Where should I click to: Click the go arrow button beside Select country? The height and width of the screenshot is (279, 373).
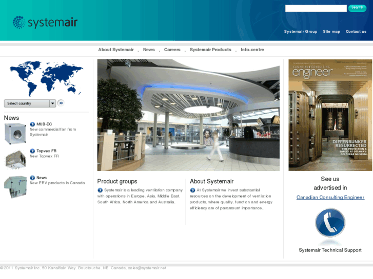[x=61, y=103]
